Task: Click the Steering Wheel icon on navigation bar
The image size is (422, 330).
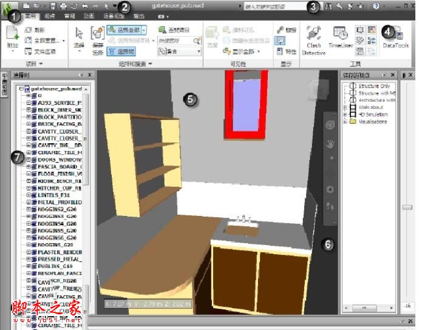Action: click(330, 125)
